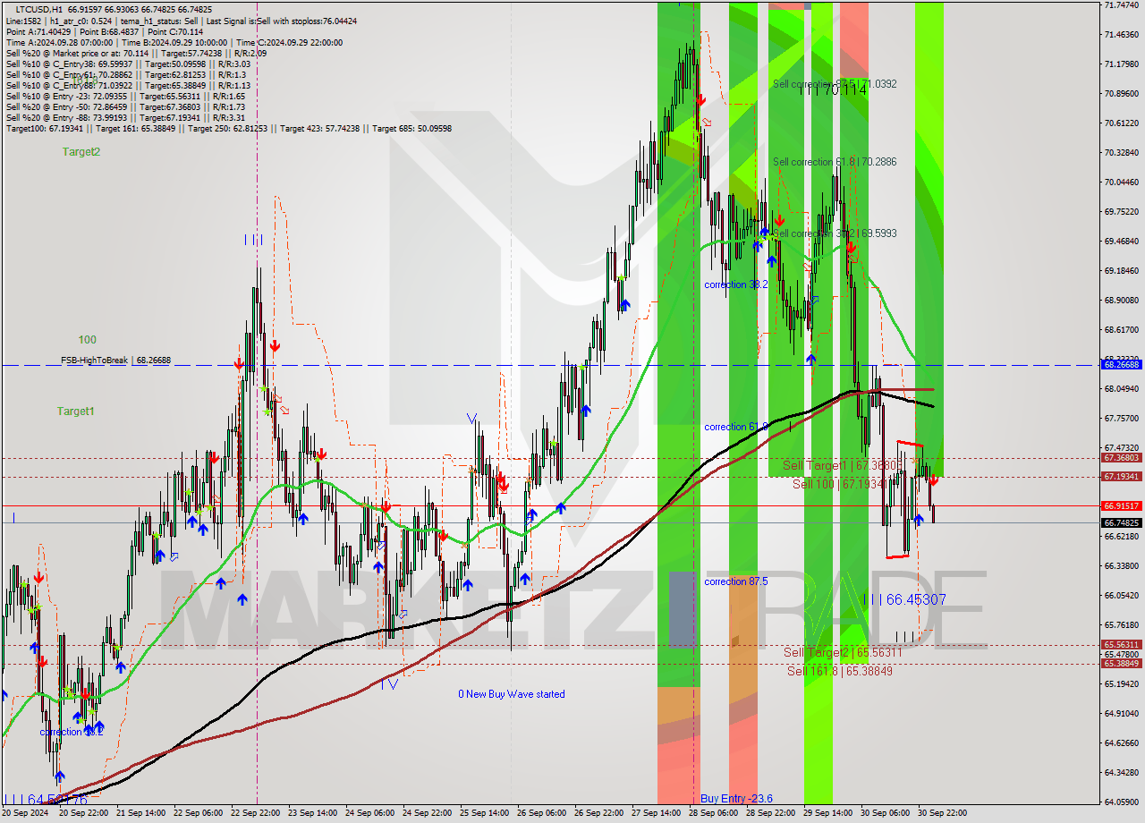
Task: Select the 'Sell %20 @ Entry -88' row
Action: (125, 117)
